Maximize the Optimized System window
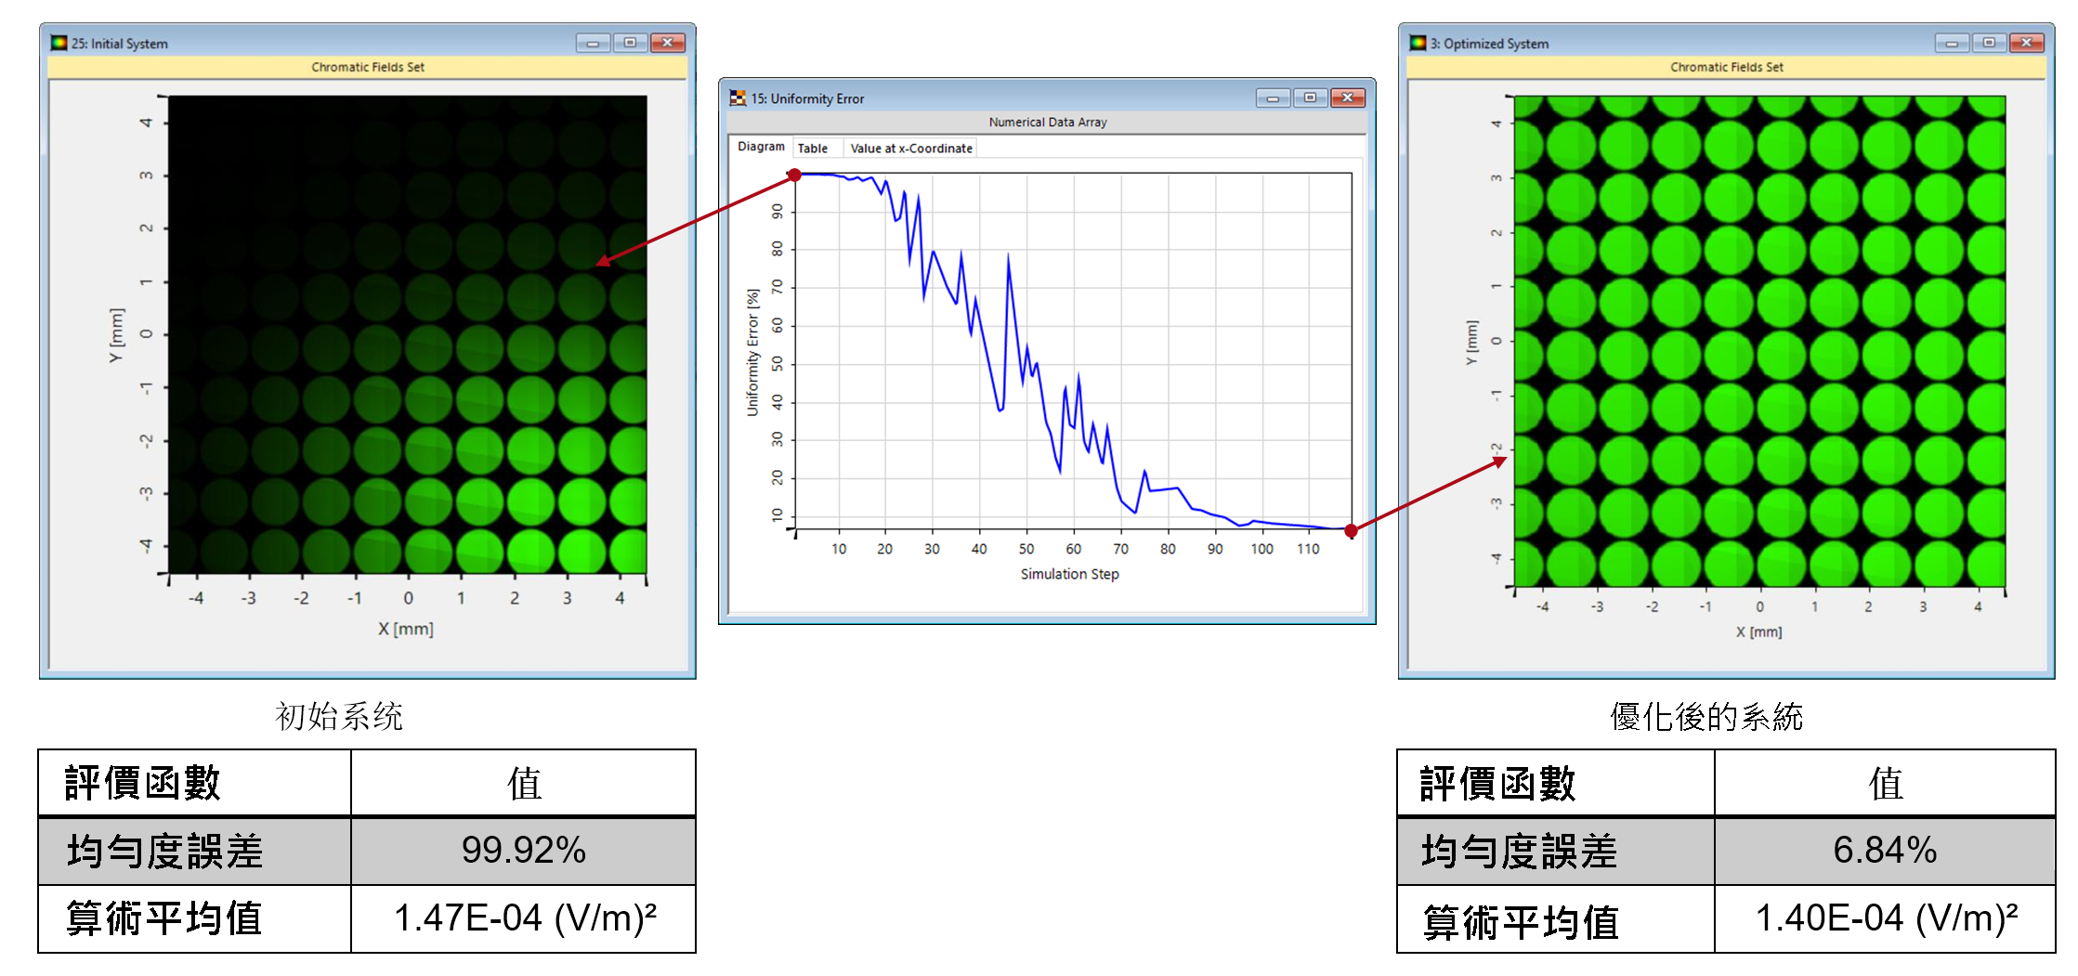The width and height of the screenshot is (2078, 976). point(1989,43)
